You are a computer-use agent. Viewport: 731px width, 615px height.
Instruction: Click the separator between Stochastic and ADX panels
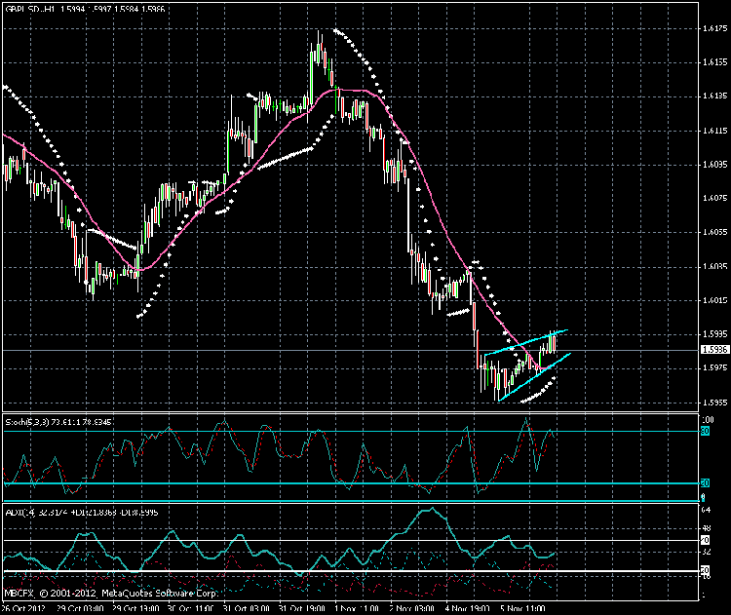(351, 501)
